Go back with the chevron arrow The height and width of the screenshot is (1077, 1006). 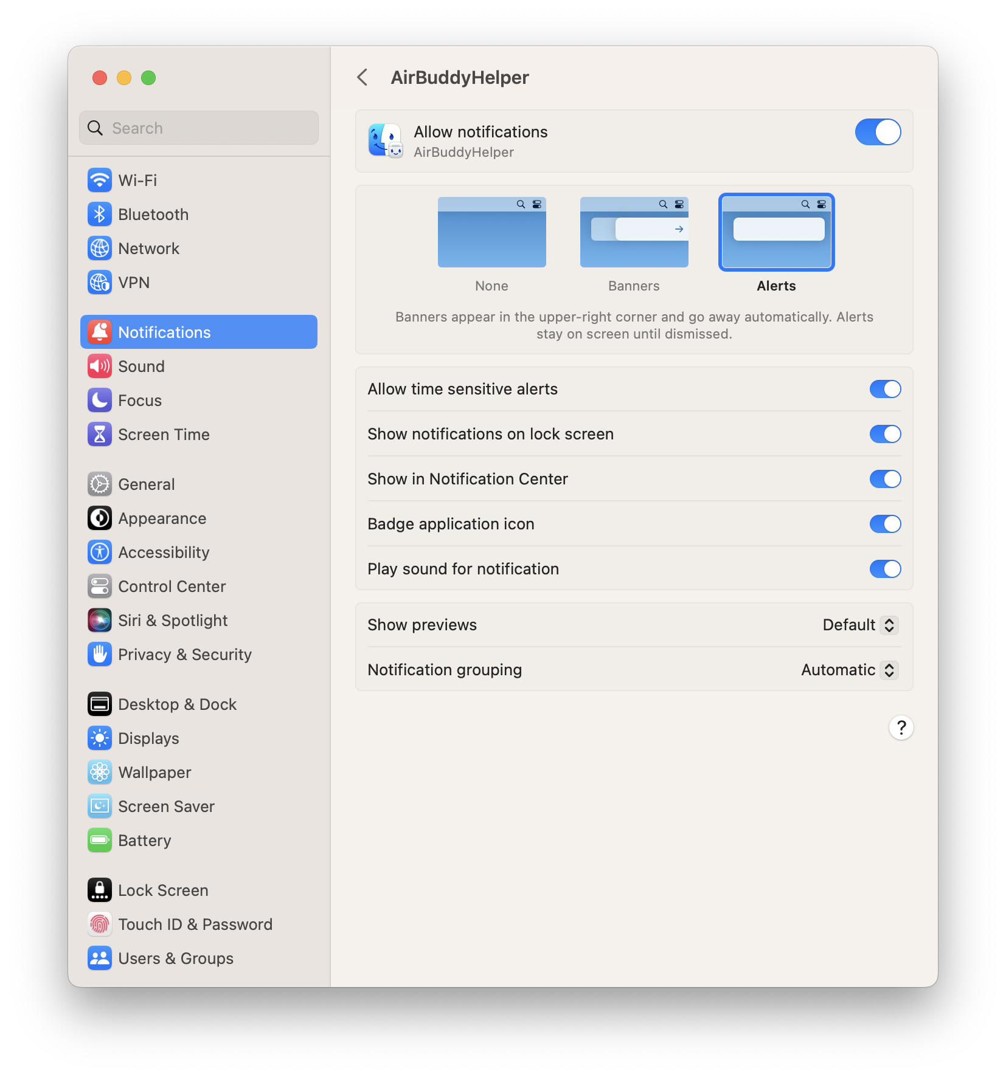pyautogui.click(x=363, y=77)
